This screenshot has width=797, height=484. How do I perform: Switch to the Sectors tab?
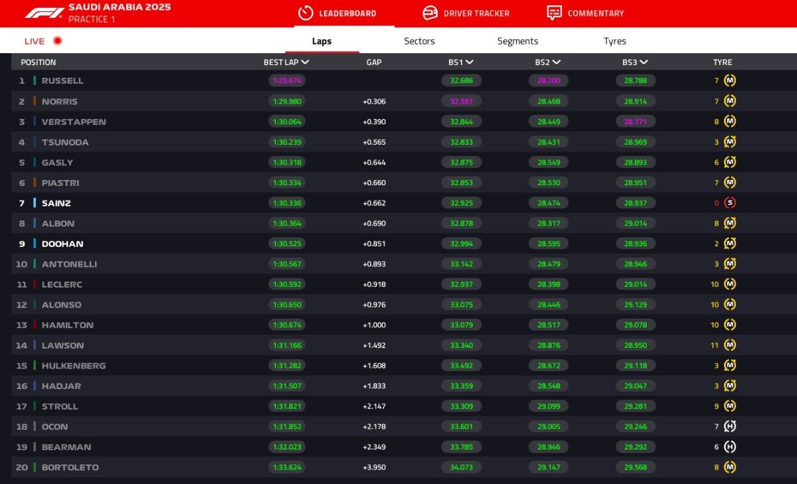tap(419, 41)
